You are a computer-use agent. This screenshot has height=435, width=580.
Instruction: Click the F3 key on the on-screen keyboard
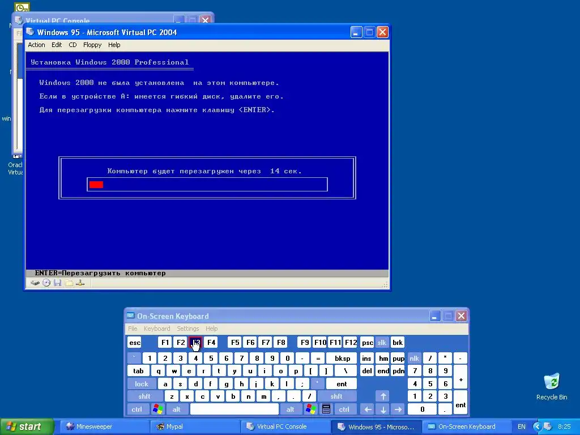coord(195,343)
